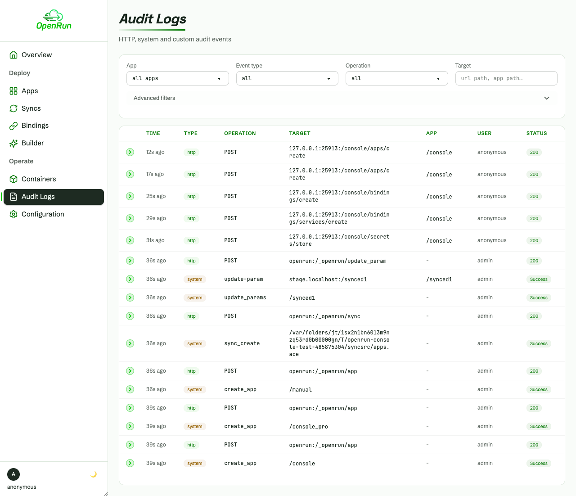Click the TYPE column header

coord(191,133)
